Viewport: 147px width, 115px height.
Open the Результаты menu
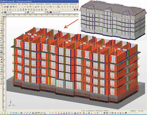(73, 4)
